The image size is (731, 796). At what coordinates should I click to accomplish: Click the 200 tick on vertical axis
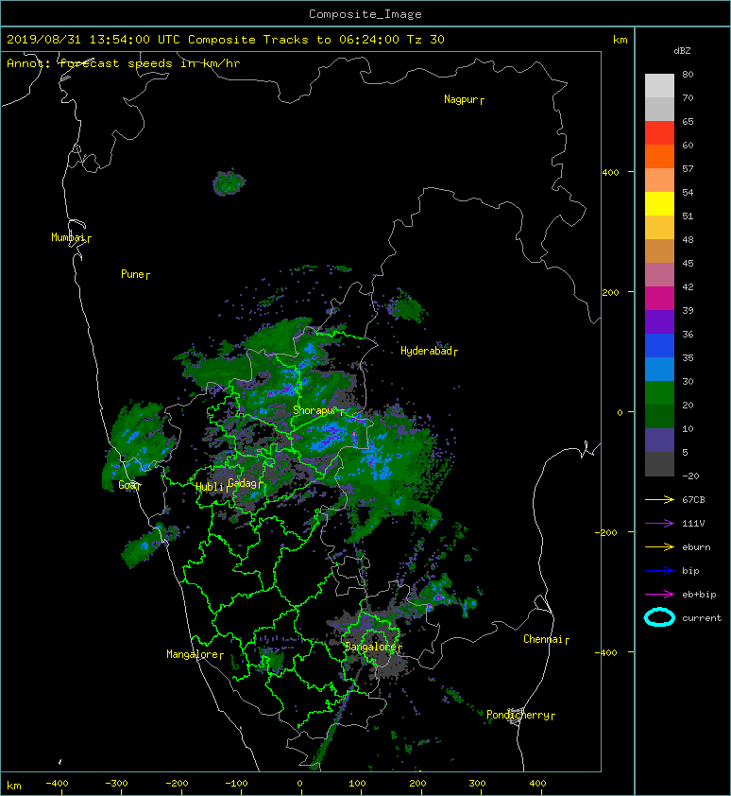(x=610, y=293)
